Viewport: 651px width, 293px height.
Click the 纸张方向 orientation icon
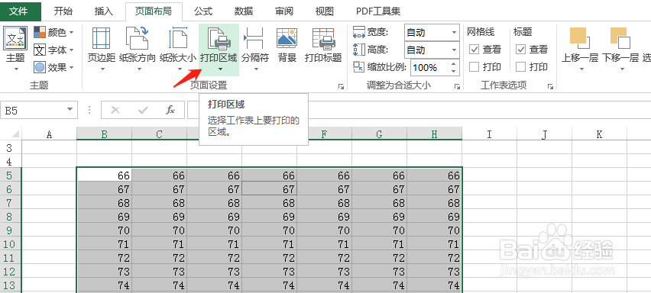click(x=137, y=38)
